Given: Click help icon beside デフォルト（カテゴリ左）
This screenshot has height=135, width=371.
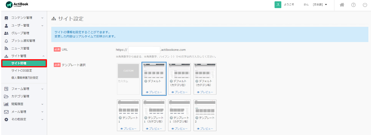Looking at the screenshot, I should click(171, 81).
